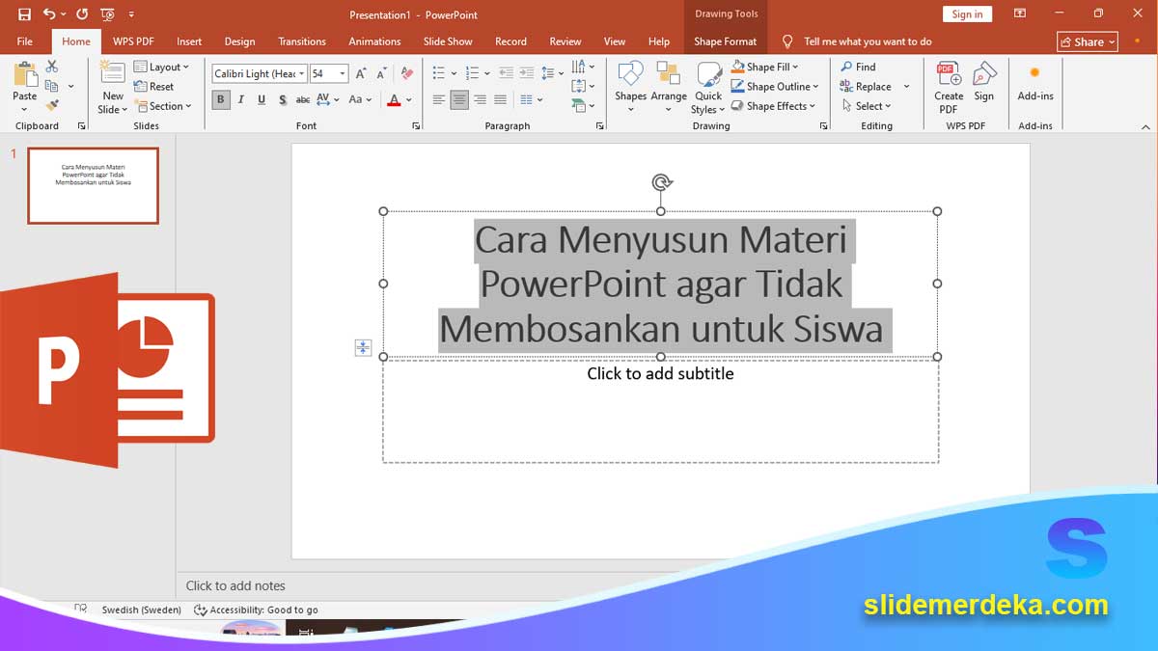Click the Redo icon in title bar
The width and height of the screenshot is (1158, 651).
point(82,14)
